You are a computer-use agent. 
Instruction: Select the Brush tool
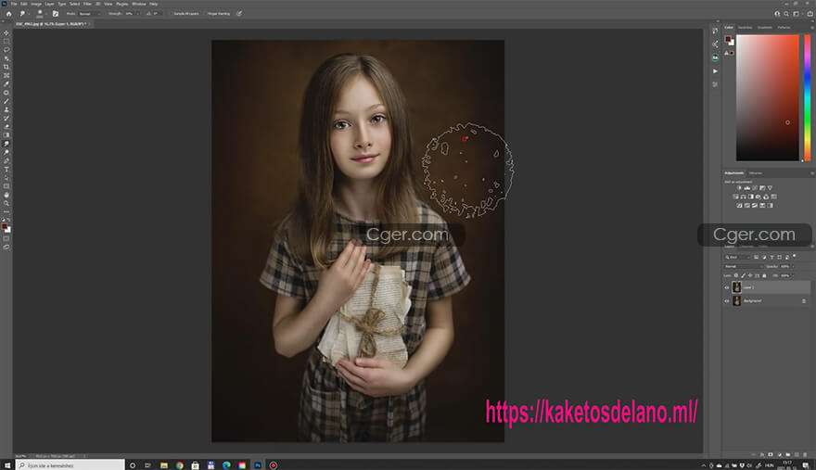6,101
